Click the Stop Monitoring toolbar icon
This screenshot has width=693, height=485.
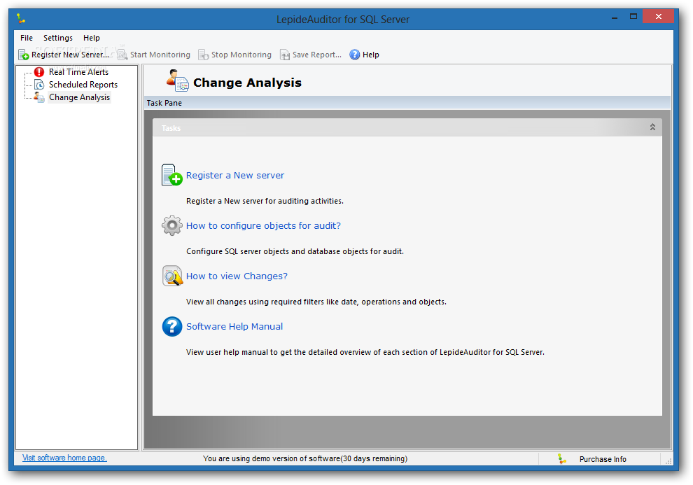pos(203,55)
